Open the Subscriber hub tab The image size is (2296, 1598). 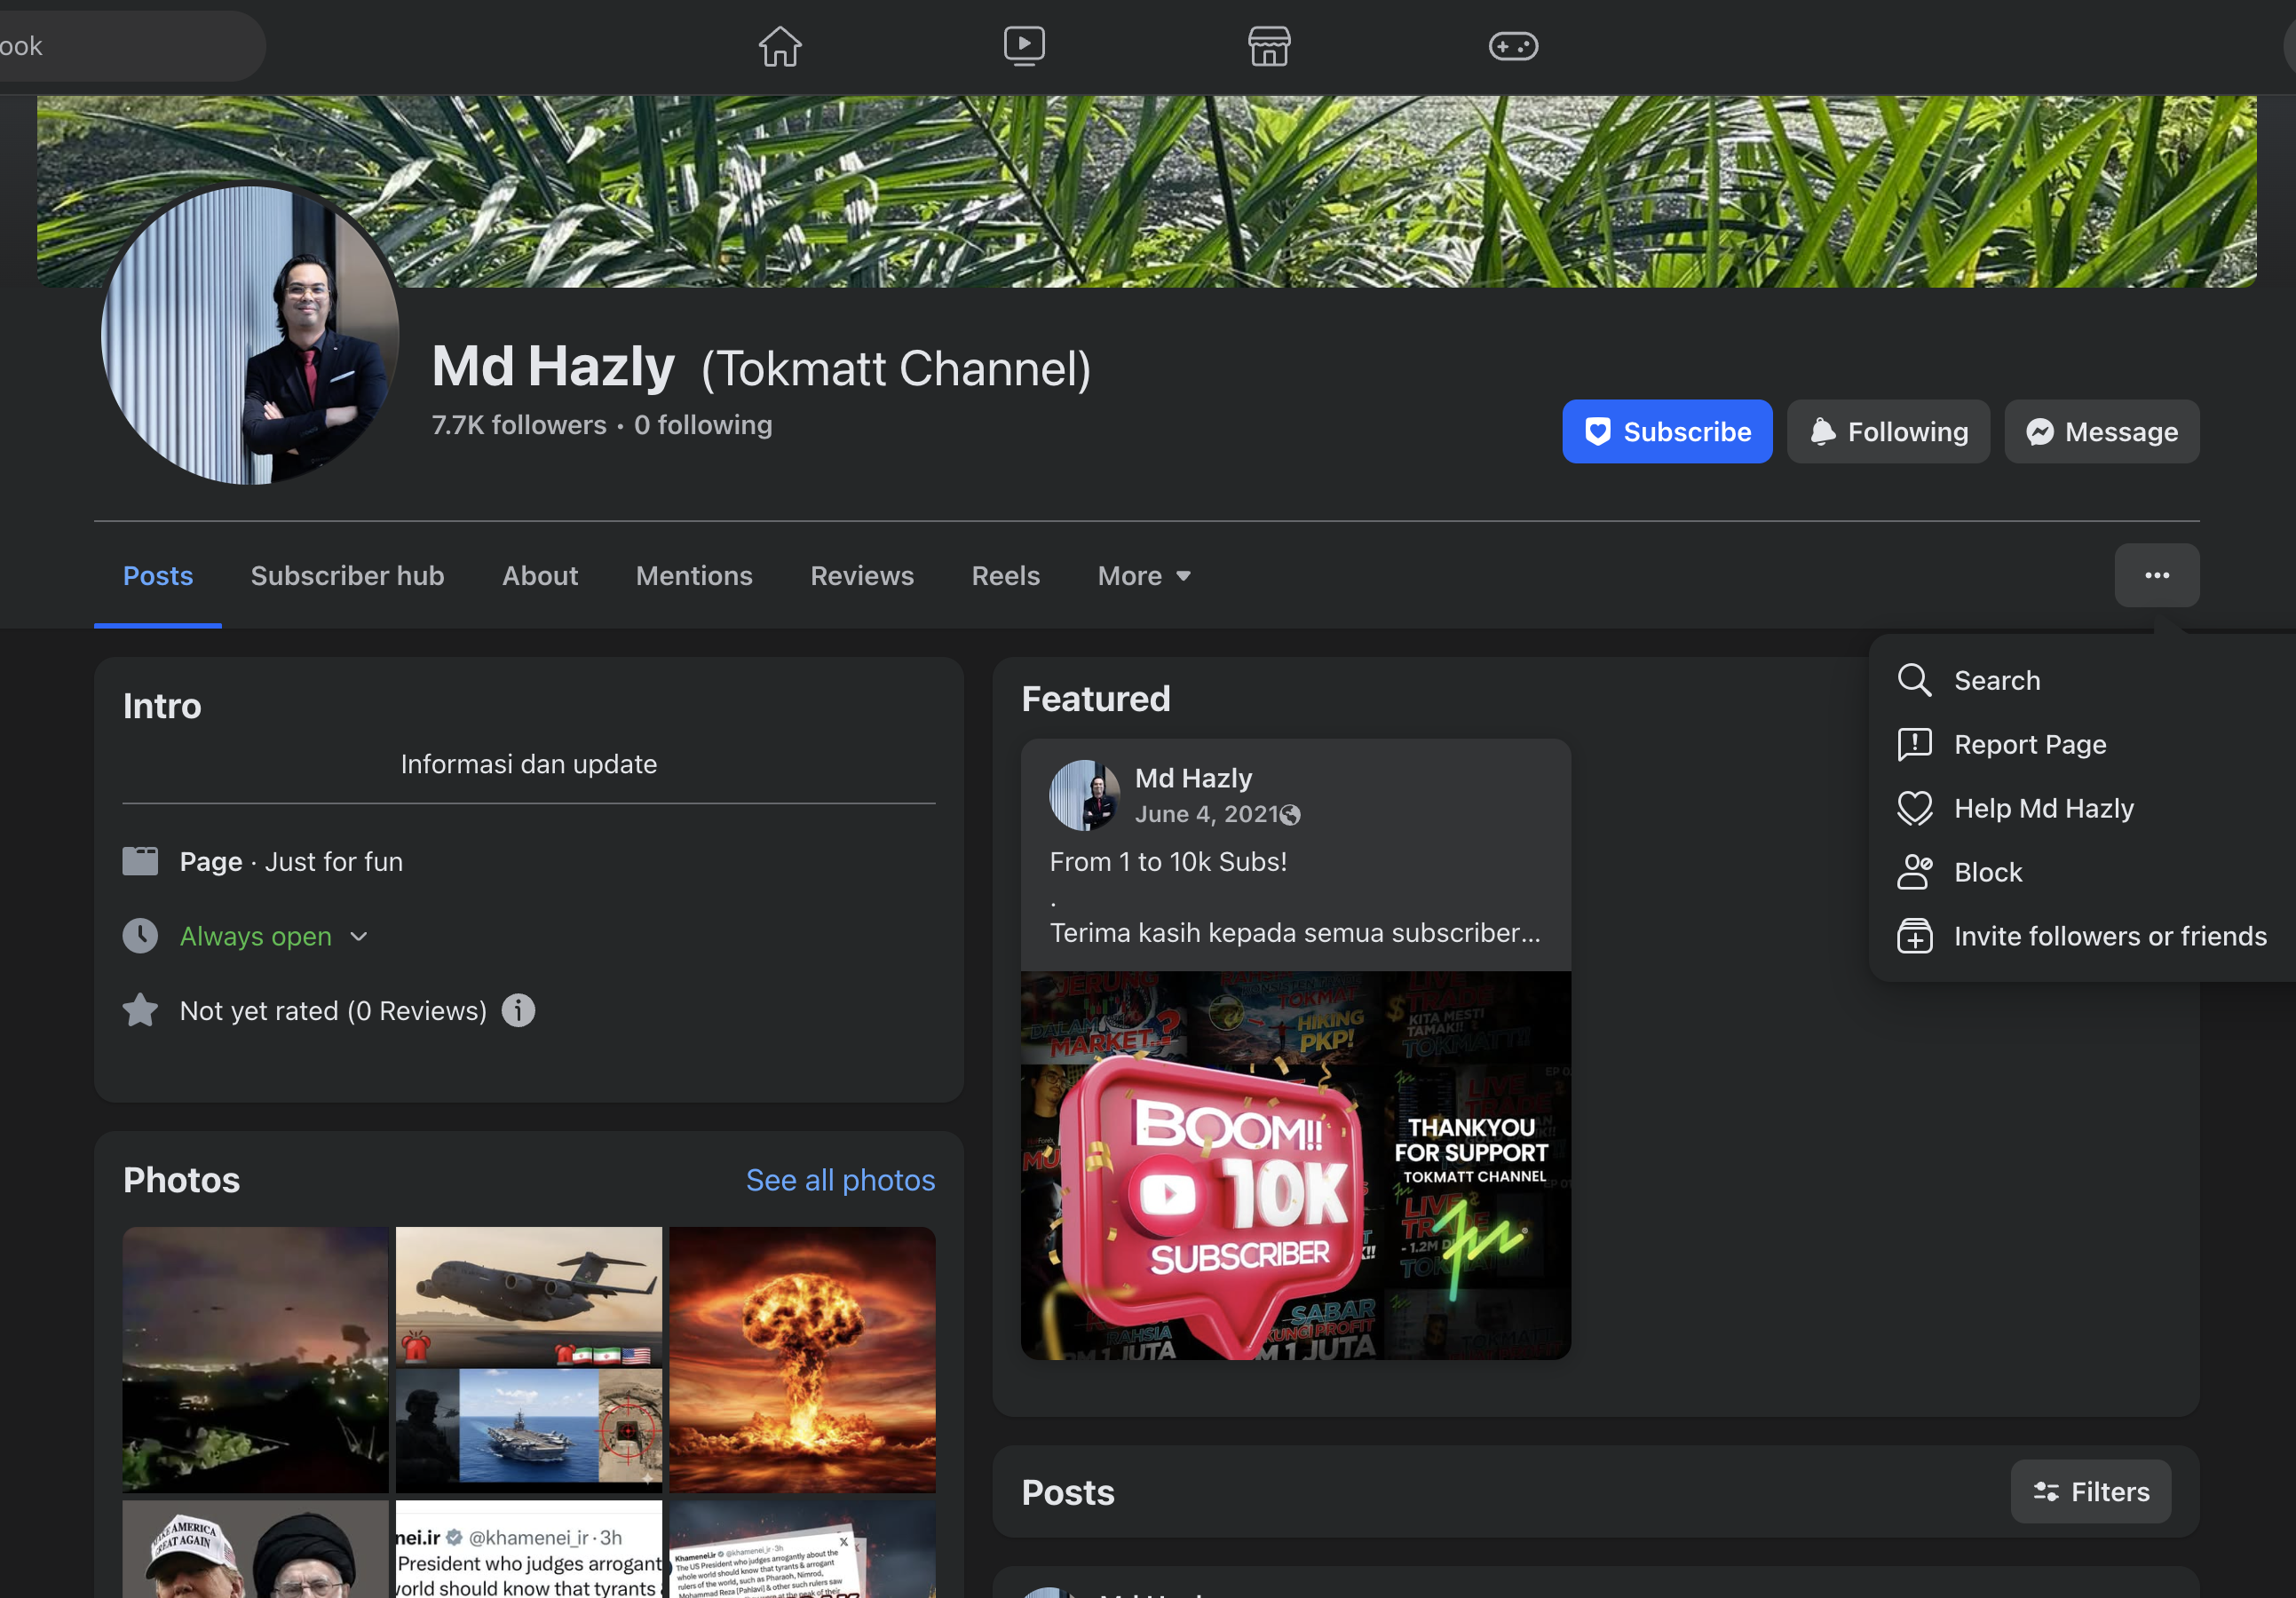347,576
